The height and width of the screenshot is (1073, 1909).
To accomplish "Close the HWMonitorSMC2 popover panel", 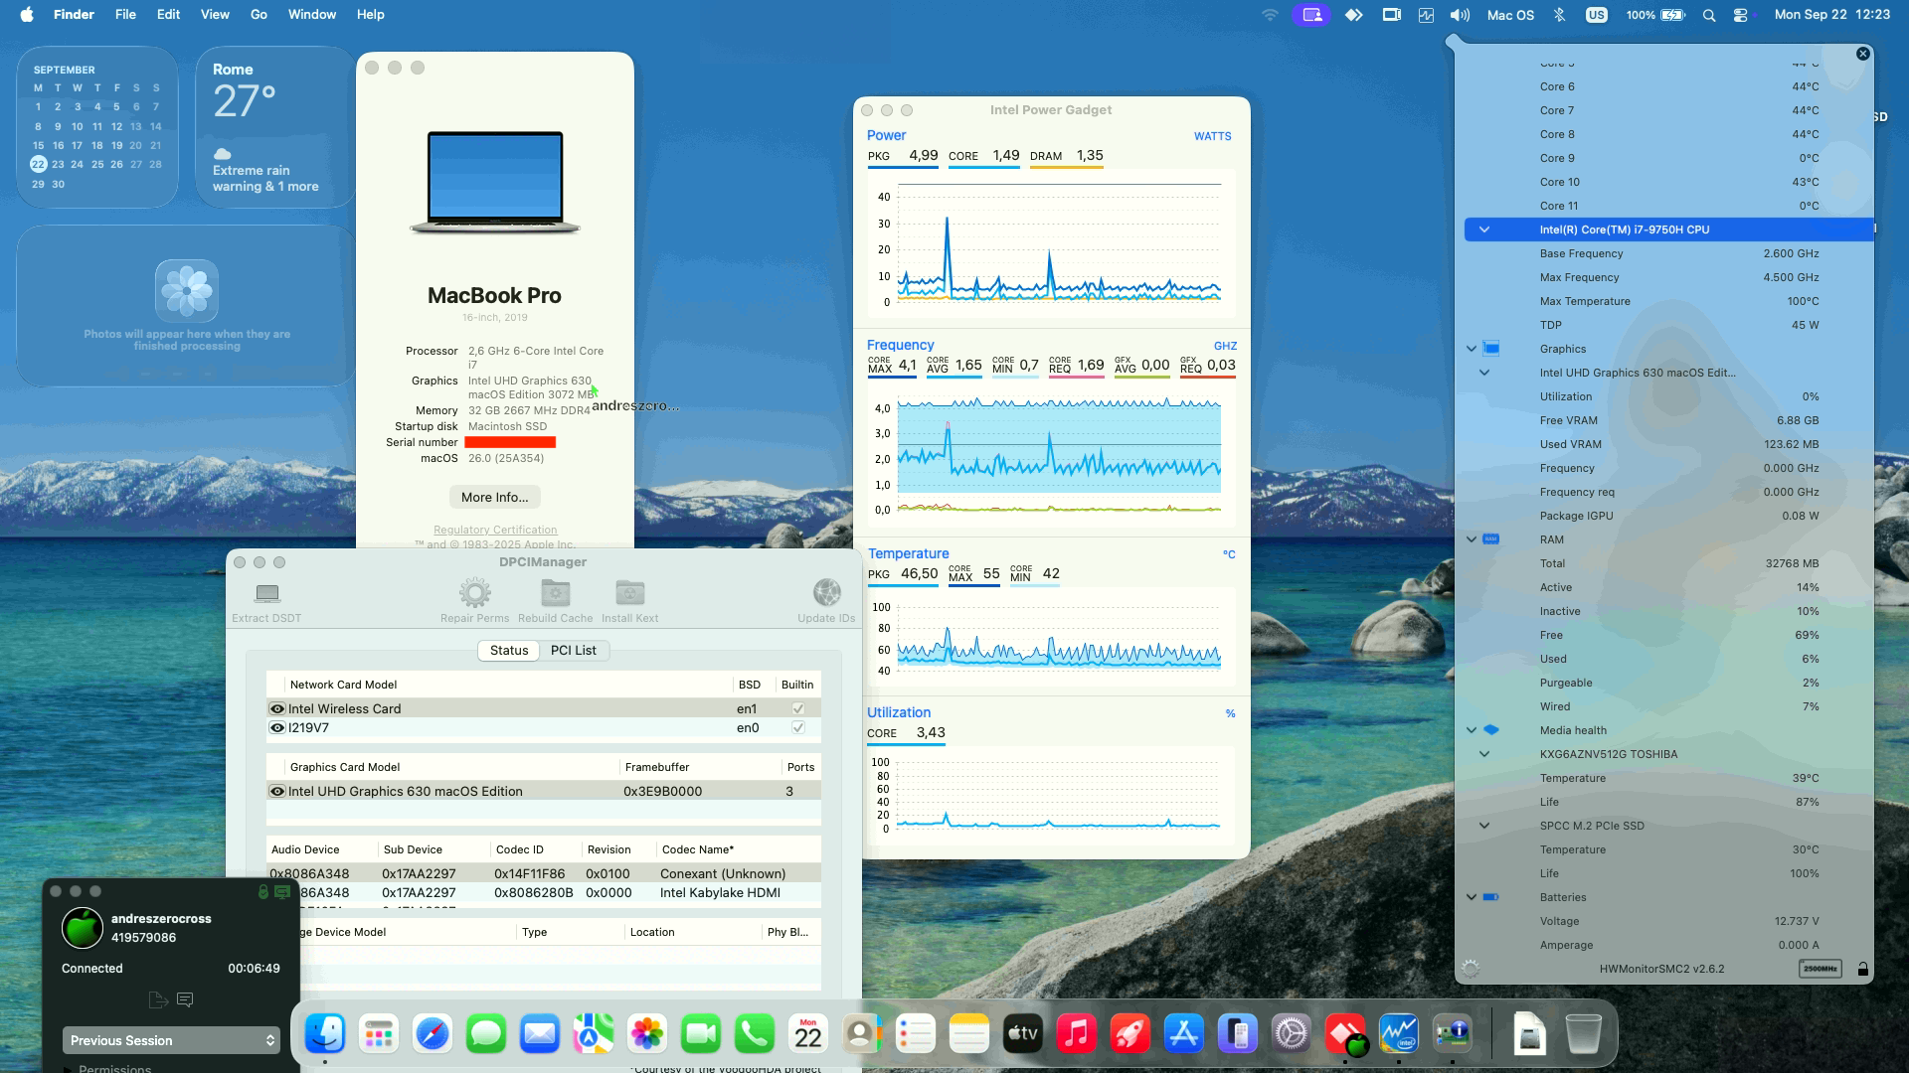I will [x=1863, y=54].
